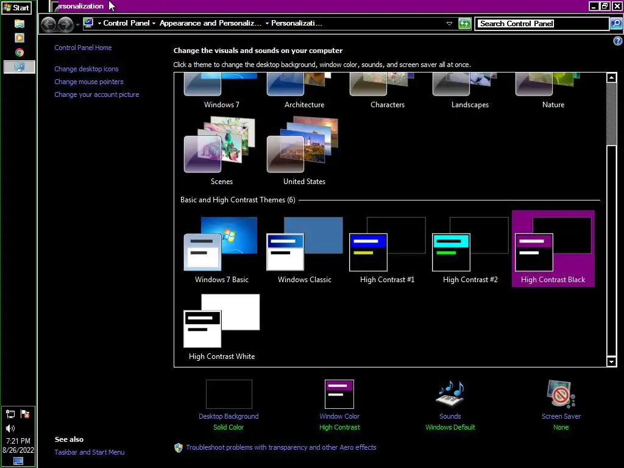Click the Desktop Background text link
This screenshot has height=468, width=624.
coord(229,416)
